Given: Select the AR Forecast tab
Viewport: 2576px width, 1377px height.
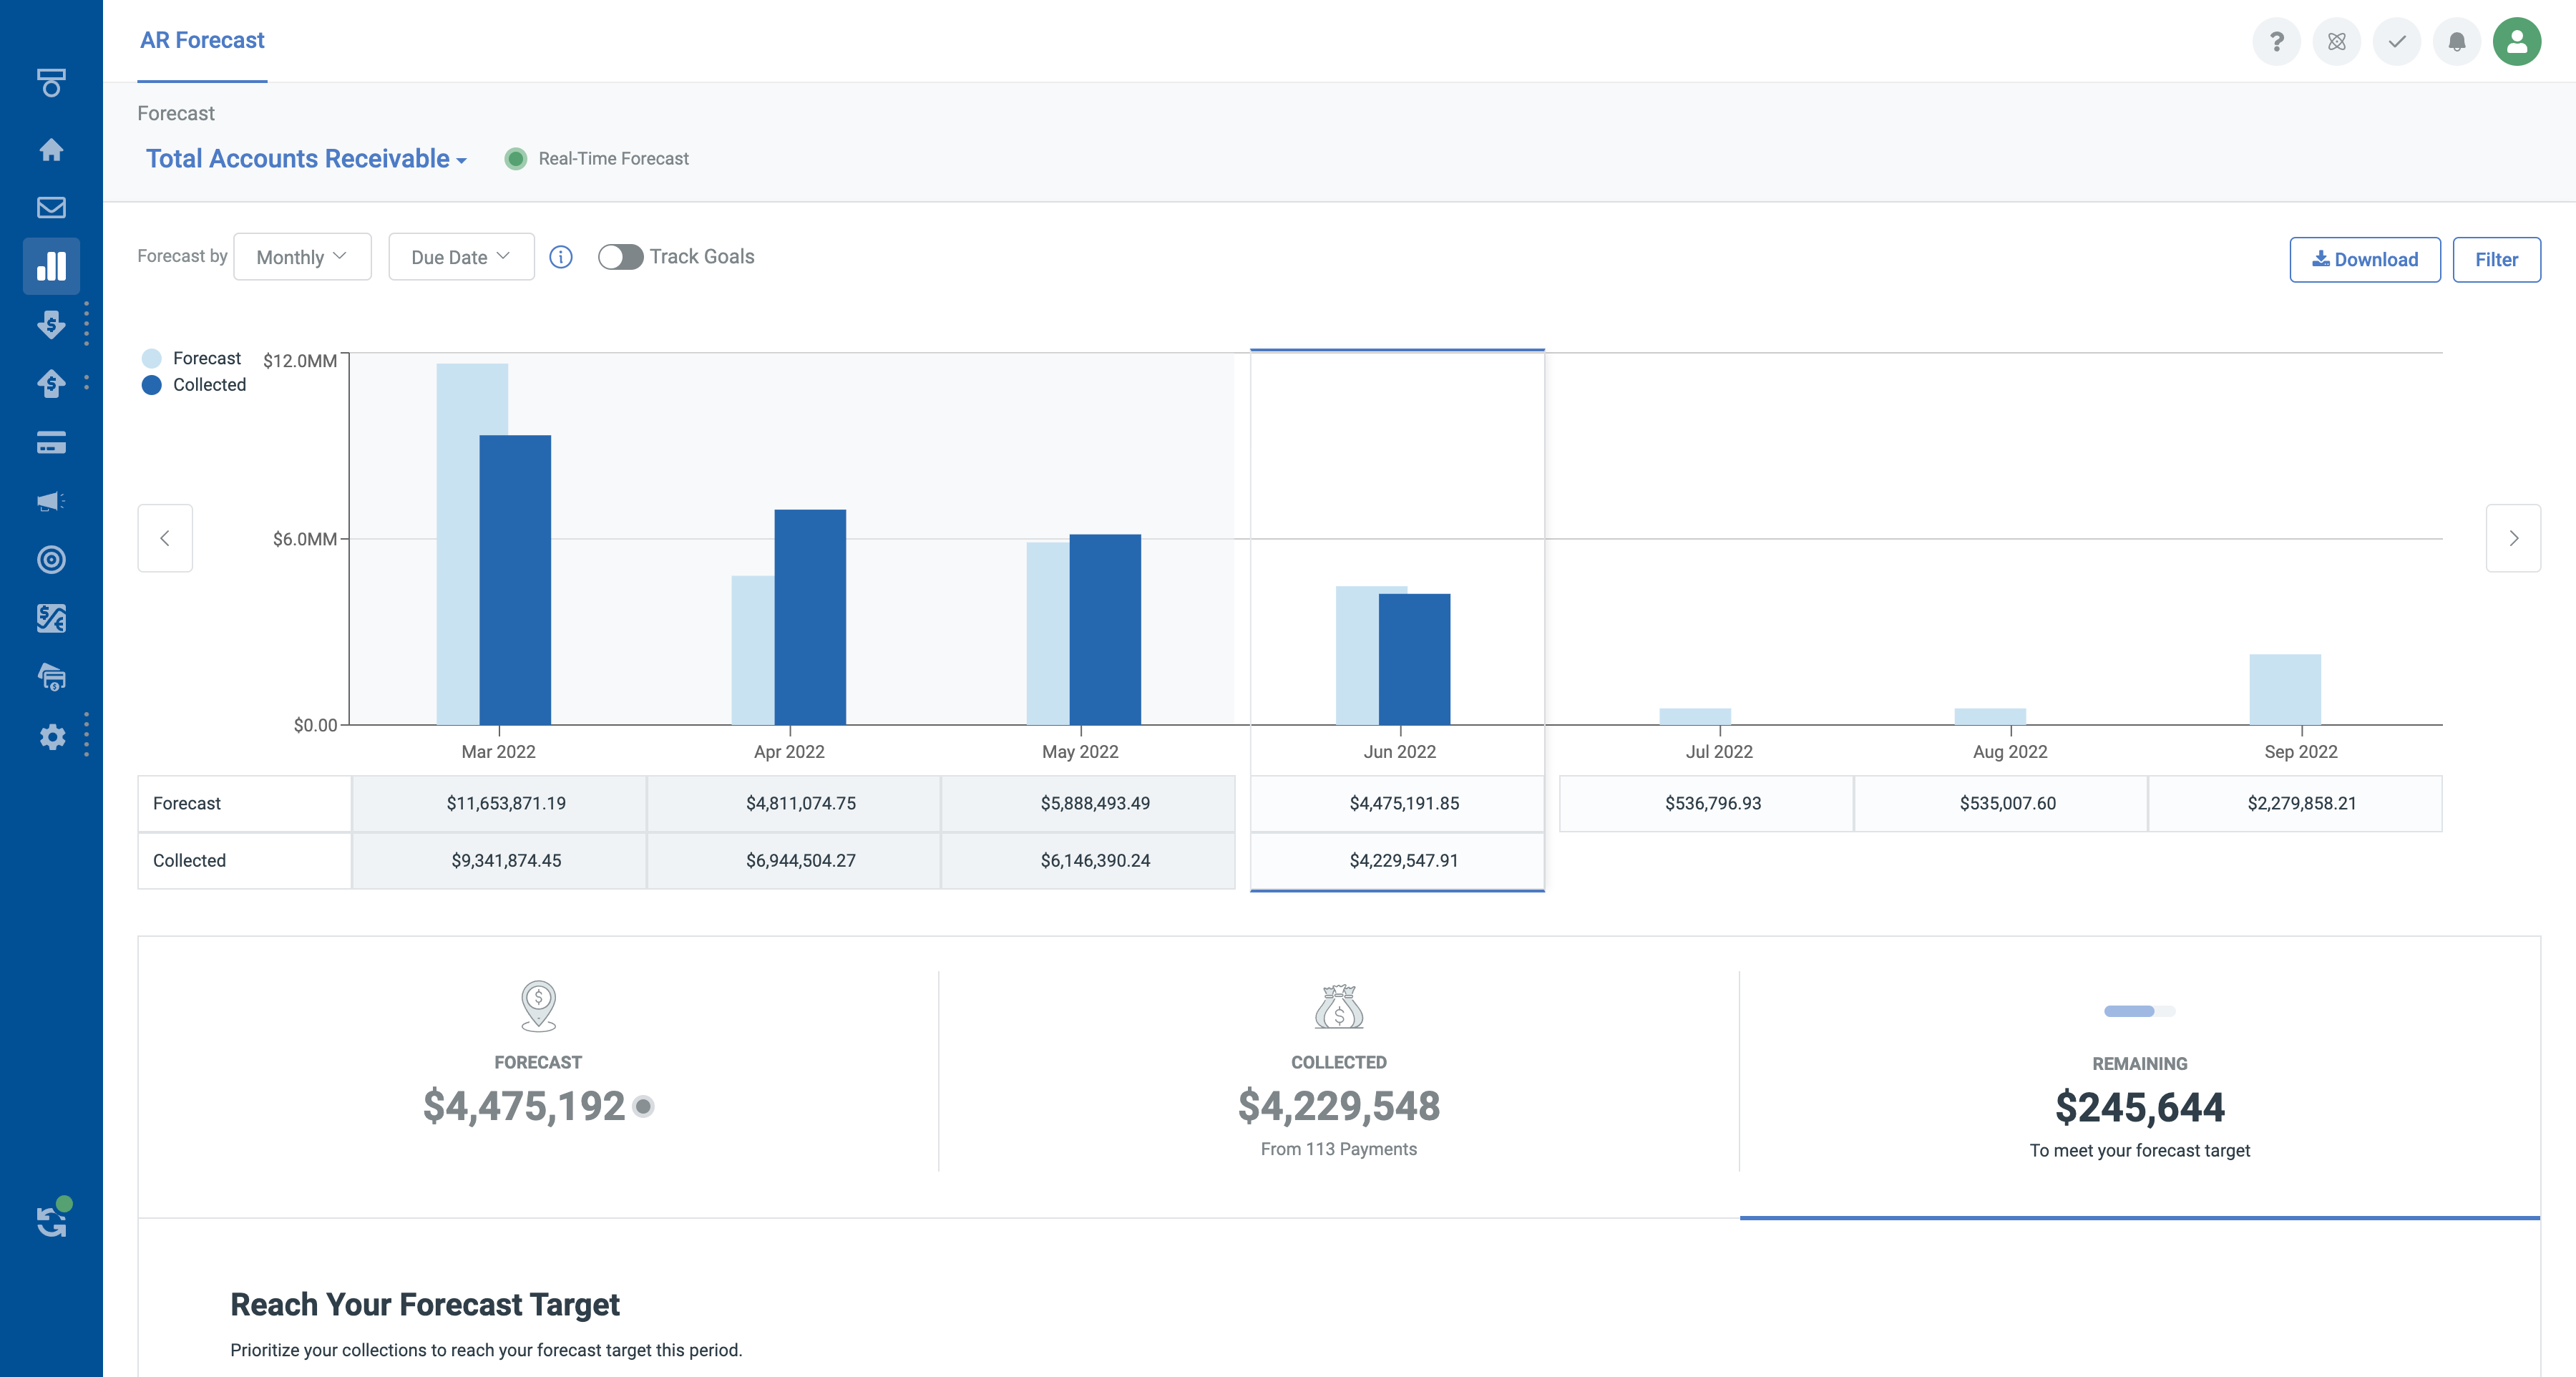Looking at the screenshot, I should coord(202,41).
